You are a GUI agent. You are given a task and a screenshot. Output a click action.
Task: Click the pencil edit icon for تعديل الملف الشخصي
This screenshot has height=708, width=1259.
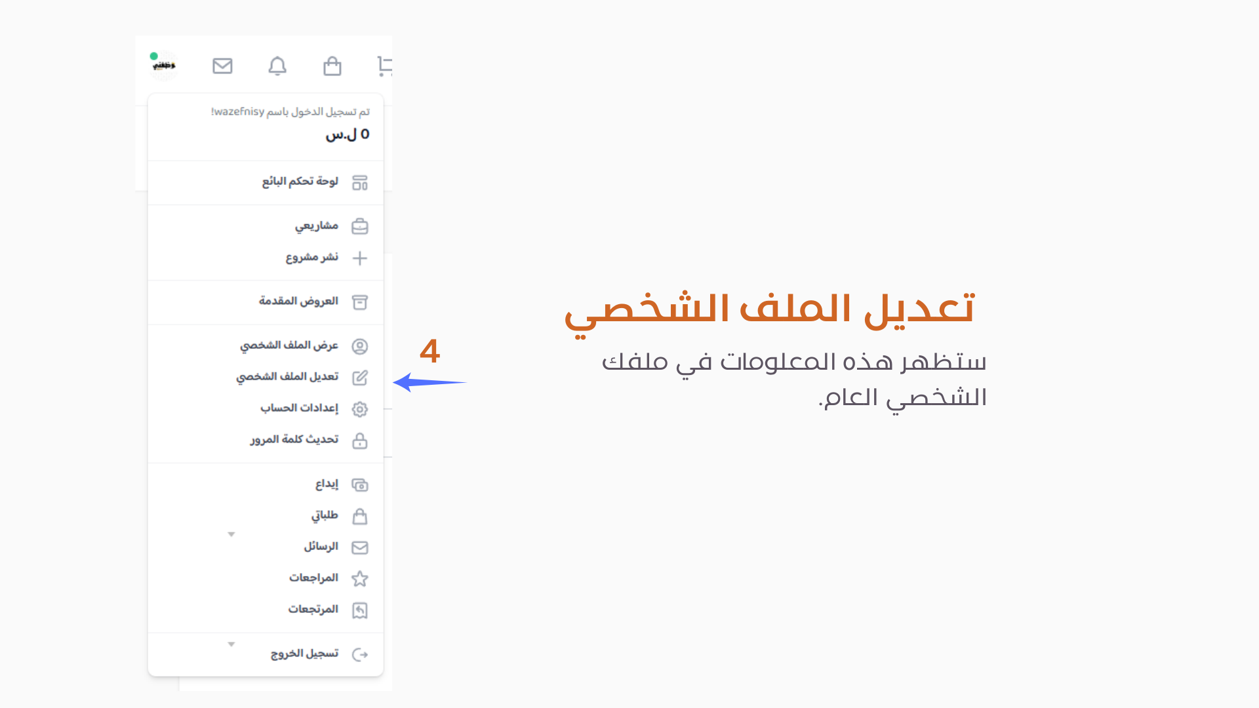pos(359,378)
